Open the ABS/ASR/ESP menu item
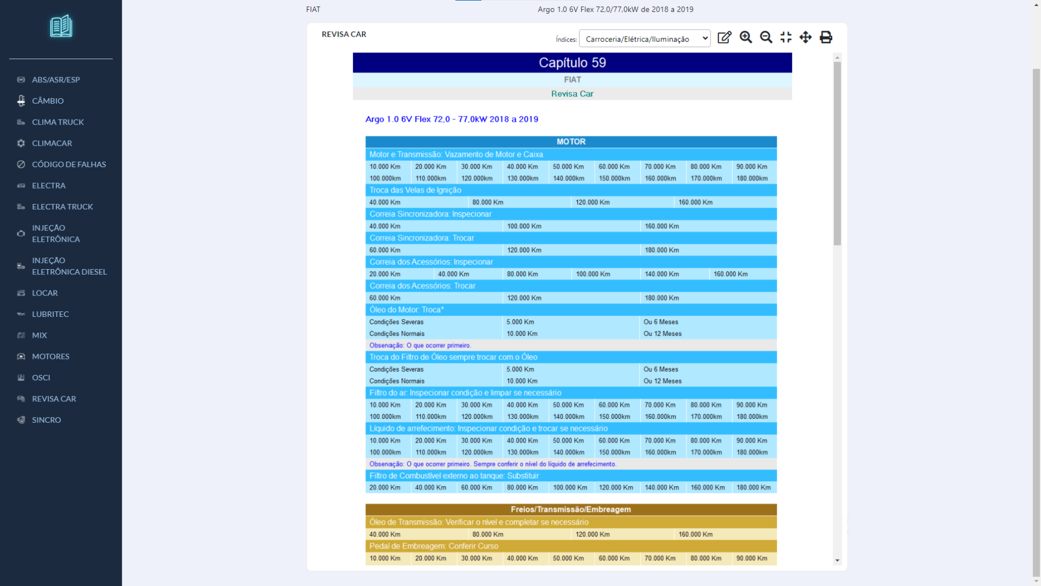The width and height of the screenshot is (1041, 586). tap(56, 79)
